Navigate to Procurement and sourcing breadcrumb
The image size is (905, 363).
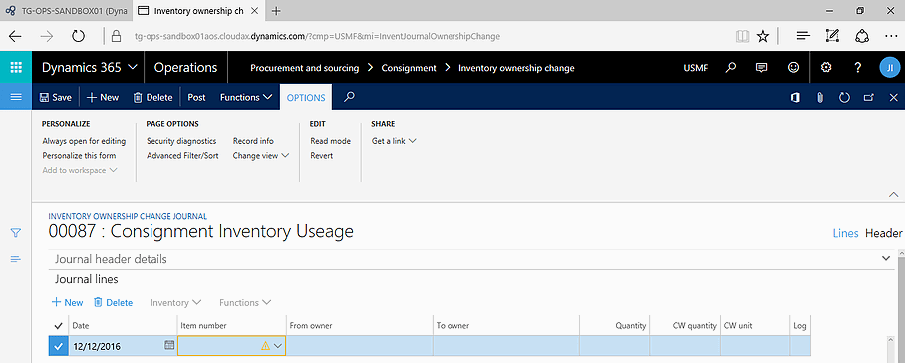point(304,68)
